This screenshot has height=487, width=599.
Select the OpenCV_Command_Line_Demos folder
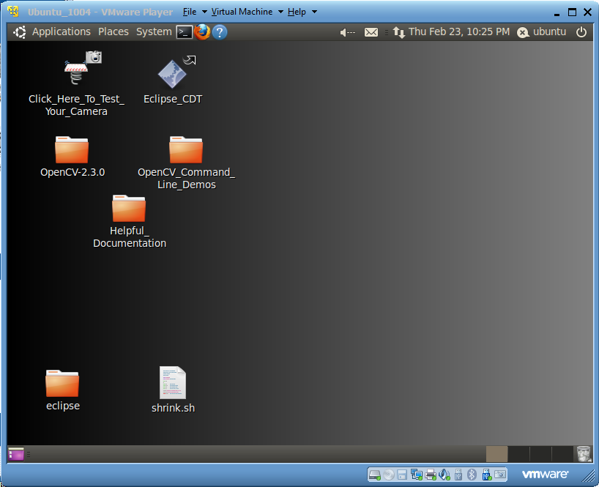point(187,163)
